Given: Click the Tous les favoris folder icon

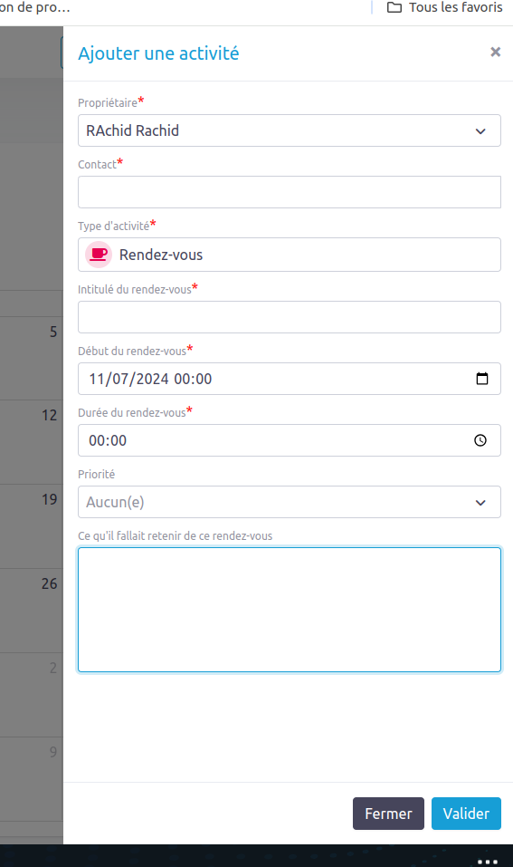Looking at the screenshot, I should [394, 8].
